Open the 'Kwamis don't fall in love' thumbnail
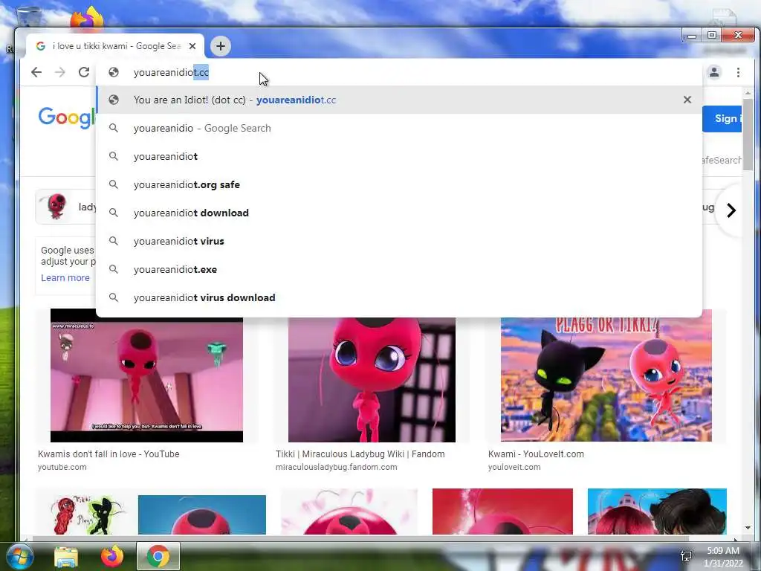Image resolution: width=761 pixels, height=571 pixels. (146, 375)
